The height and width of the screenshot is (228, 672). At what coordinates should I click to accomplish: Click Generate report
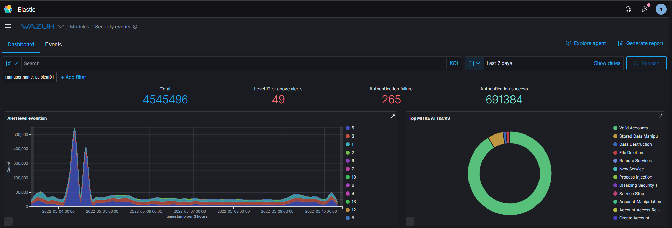pos(641,43)
